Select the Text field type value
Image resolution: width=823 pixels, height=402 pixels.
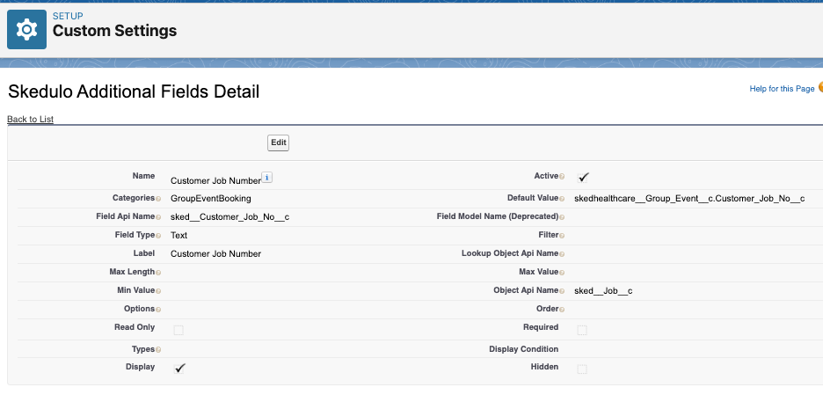point(179,235)
